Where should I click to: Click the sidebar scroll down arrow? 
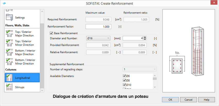(42, 90)
